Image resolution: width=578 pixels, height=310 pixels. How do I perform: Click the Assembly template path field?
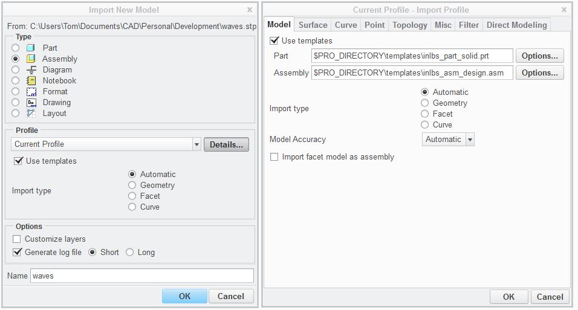pos(412,73)
